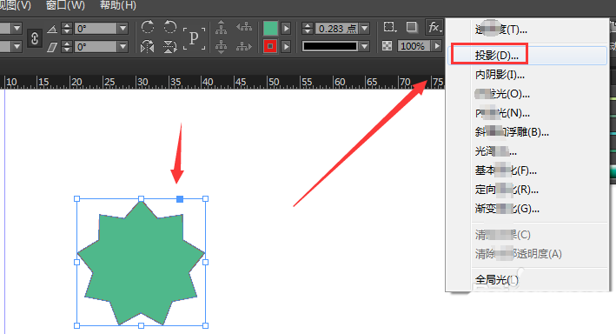
Task: Click the select content icon
Action: pos(222,46)
